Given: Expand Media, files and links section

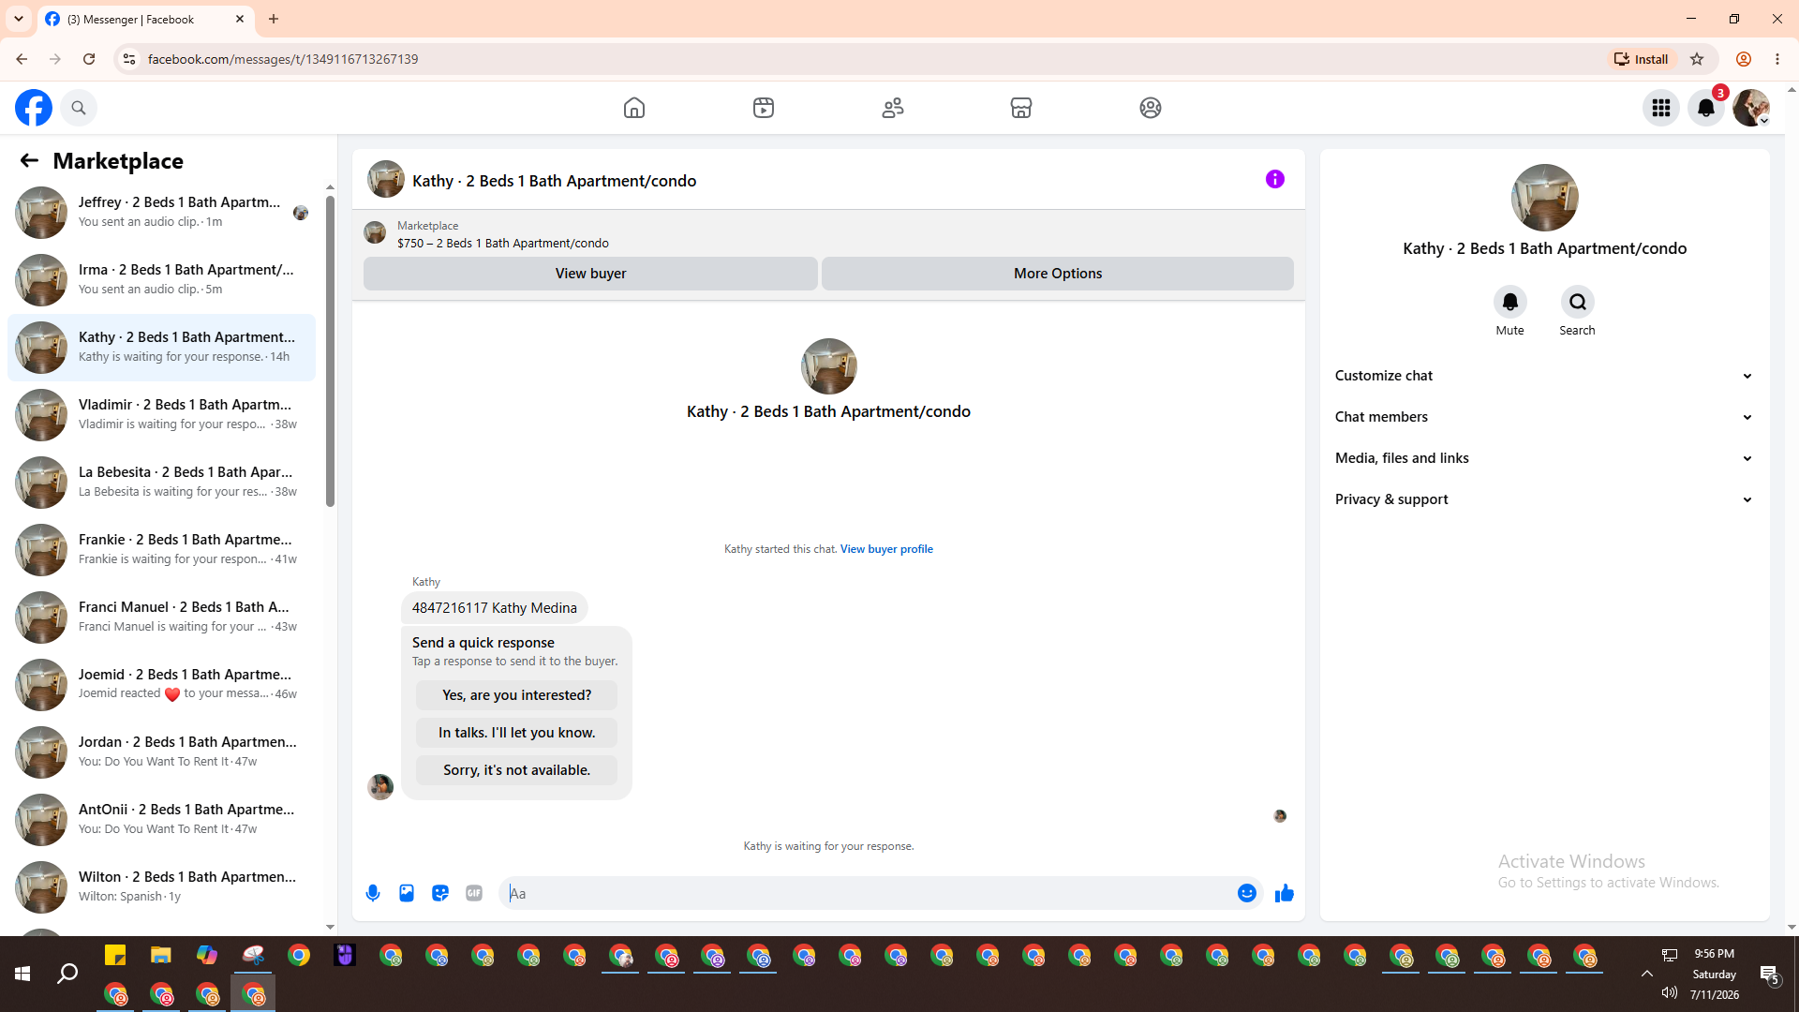Looking at the screenshot, I should 1544,458.
